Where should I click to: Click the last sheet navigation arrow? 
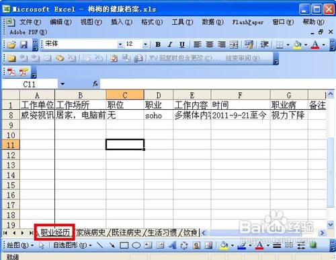[31, 233]
